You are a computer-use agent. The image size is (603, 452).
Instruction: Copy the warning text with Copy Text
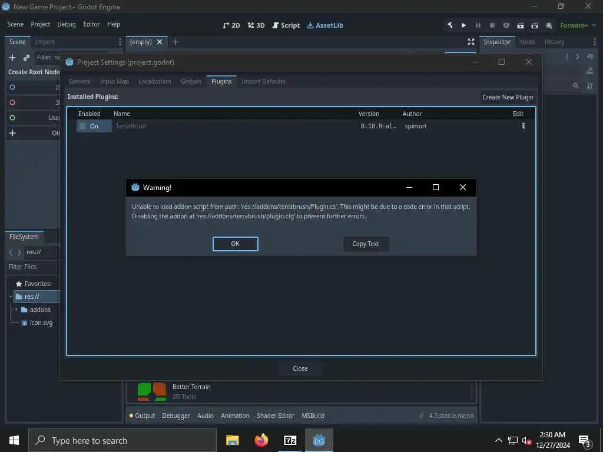(x=366, y=244)
